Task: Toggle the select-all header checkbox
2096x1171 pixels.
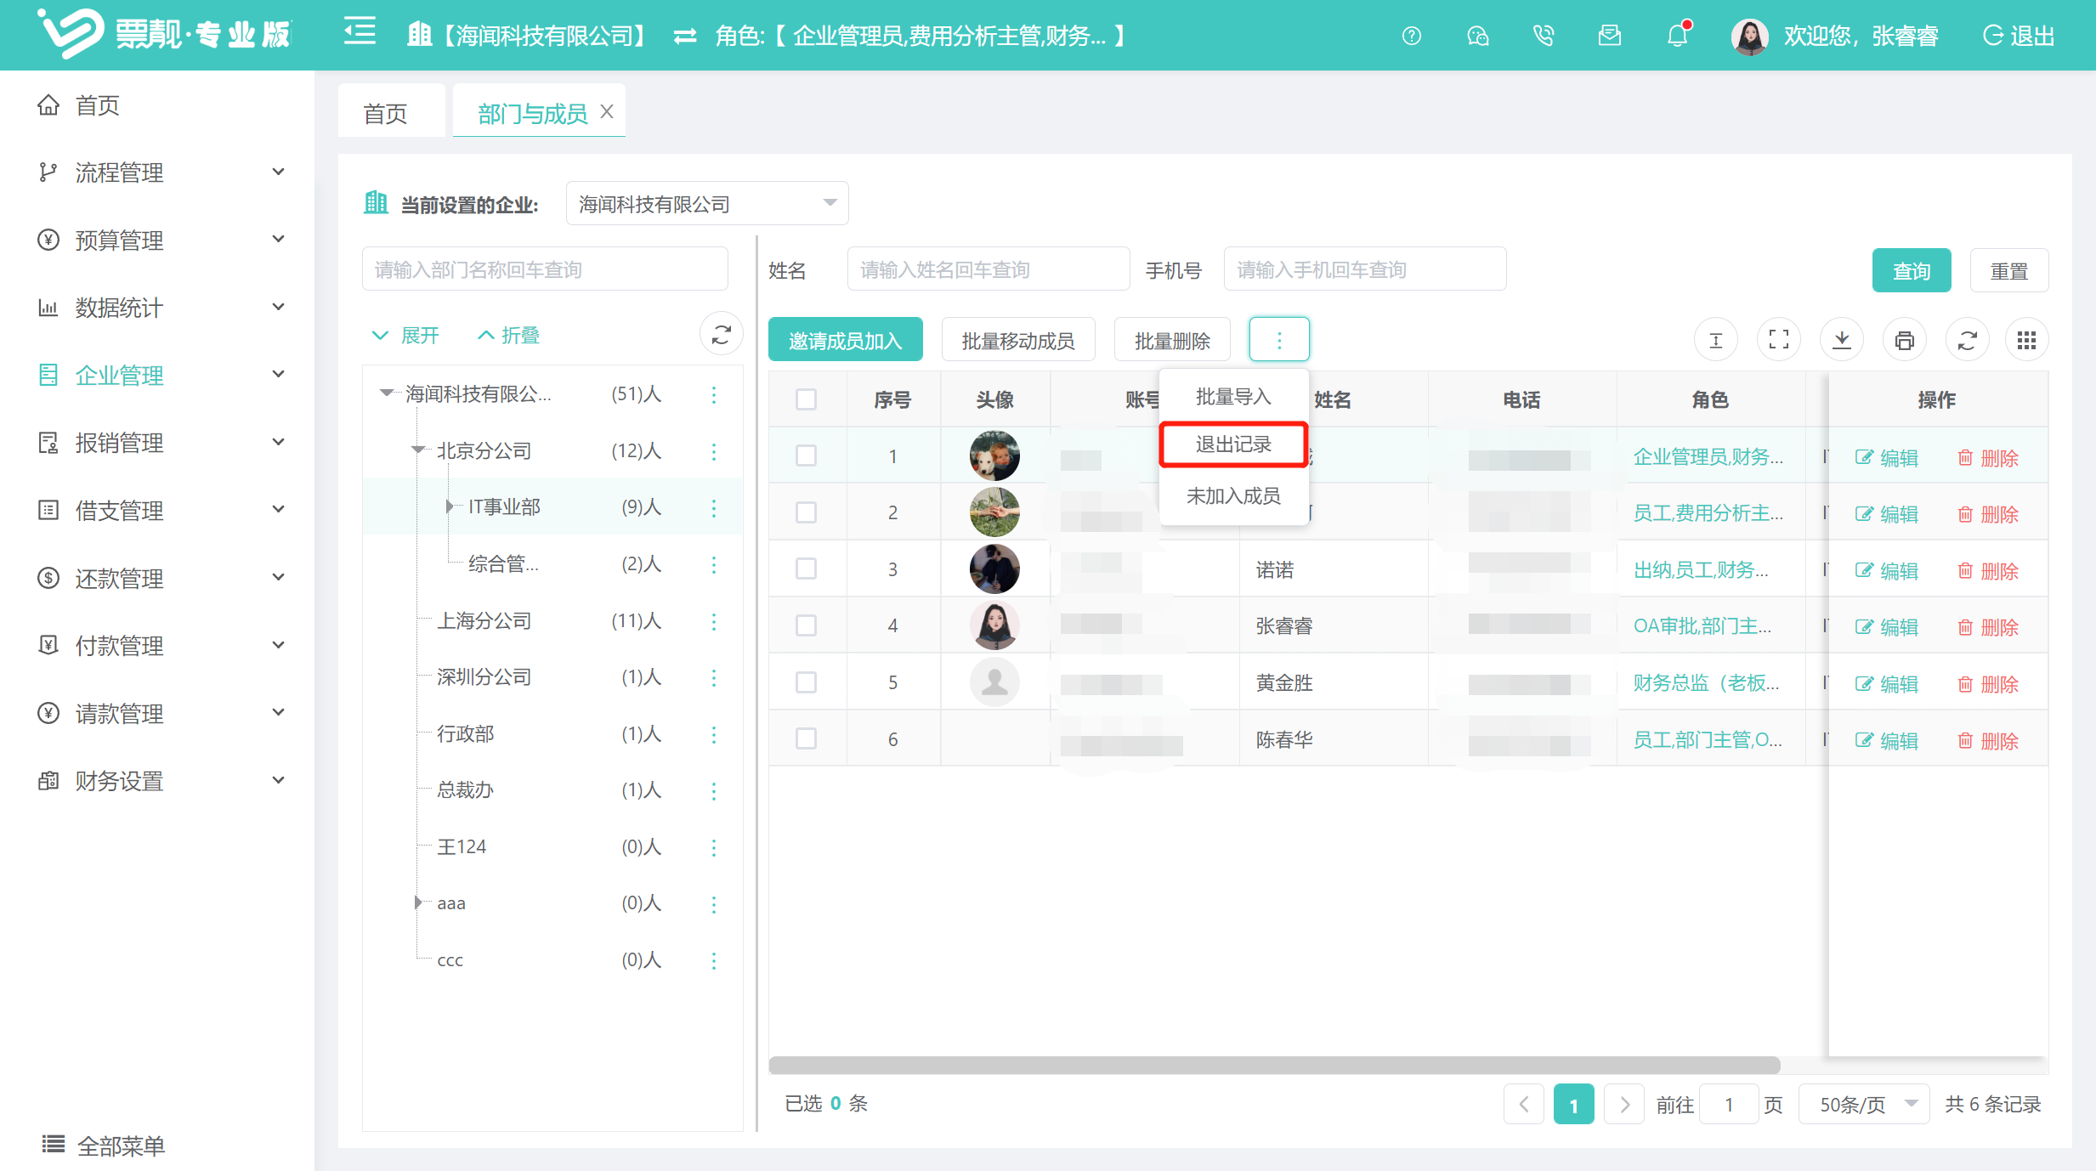Action: [806, 399]
